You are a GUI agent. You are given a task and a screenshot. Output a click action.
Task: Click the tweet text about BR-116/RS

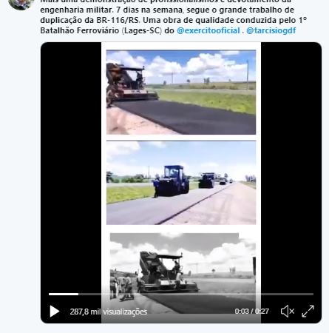[x=173, y=20]
